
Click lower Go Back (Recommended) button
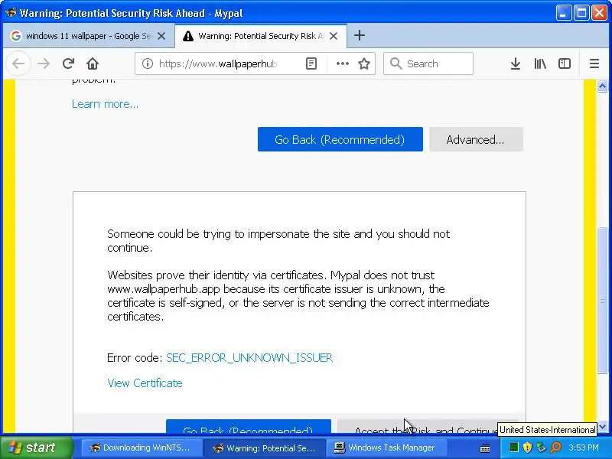248,427
